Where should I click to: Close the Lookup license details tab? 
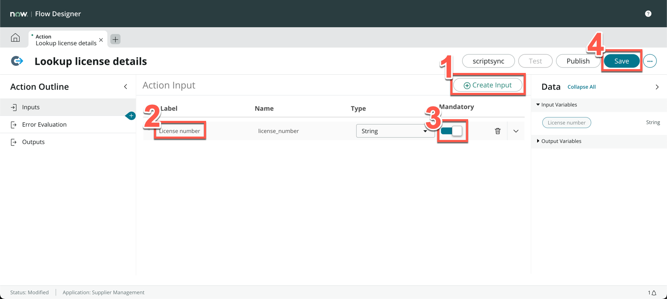coord(101,40)
